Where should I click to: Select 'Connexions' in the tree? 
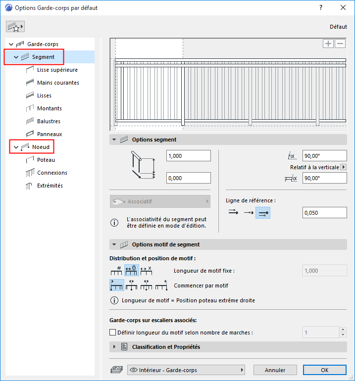pos(52,173)
